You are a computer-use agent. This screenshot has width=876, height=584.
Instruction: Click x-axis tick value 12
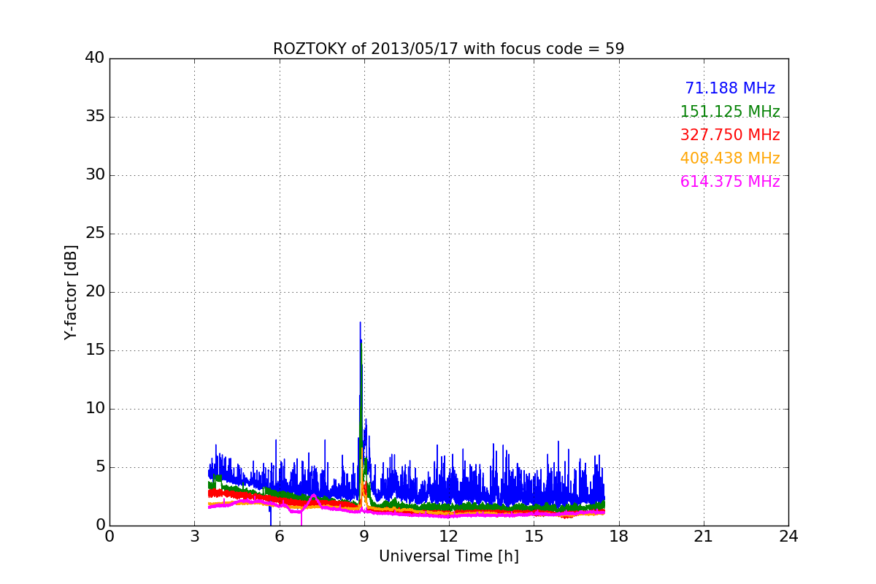pyautogui.click(x=449, y=537)
